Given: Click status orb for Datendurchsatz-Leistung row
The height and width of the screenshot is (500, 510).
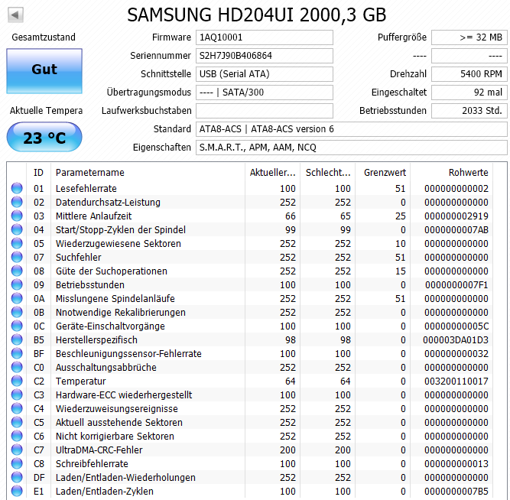Looking at the screenshot, I should pos(17,202).
